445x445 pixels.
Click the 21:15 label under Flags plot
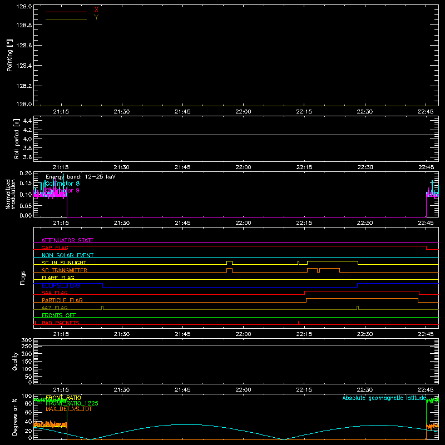(61, 334)
